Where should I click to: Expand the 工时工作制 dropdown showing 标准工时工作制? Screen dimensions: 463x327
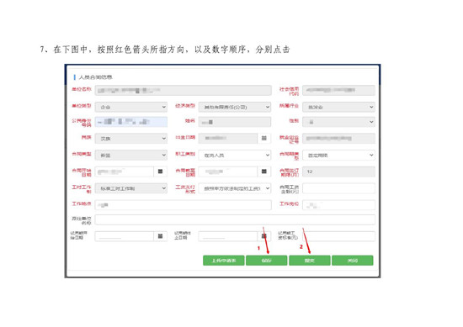pyautogui.click(x=131, y=188)
